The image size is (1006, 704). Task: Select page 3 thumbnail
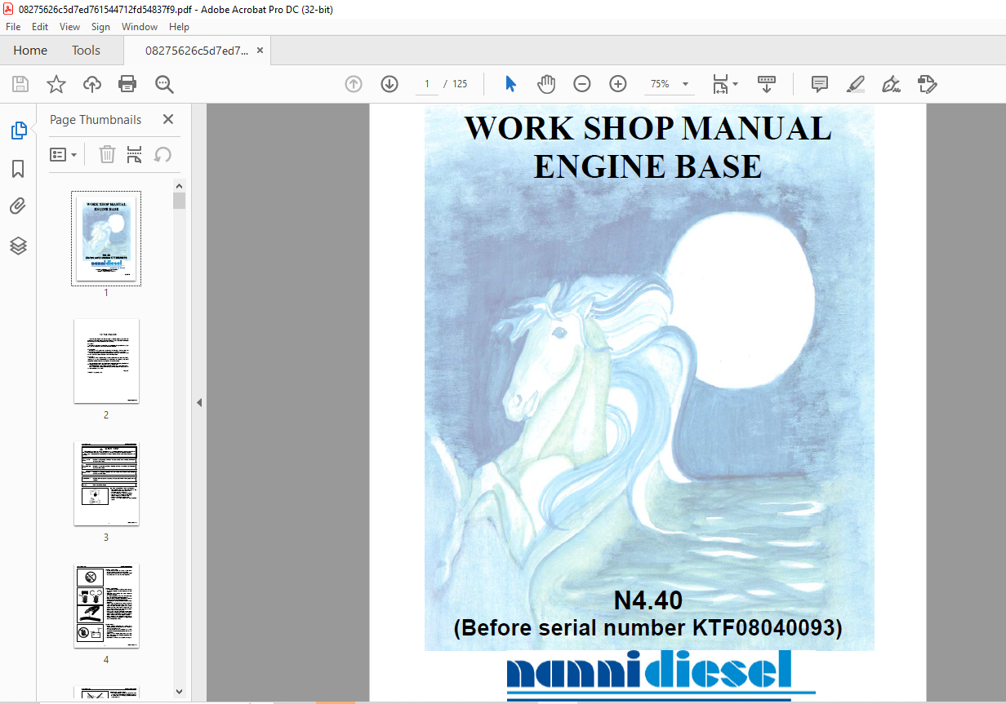106,484
